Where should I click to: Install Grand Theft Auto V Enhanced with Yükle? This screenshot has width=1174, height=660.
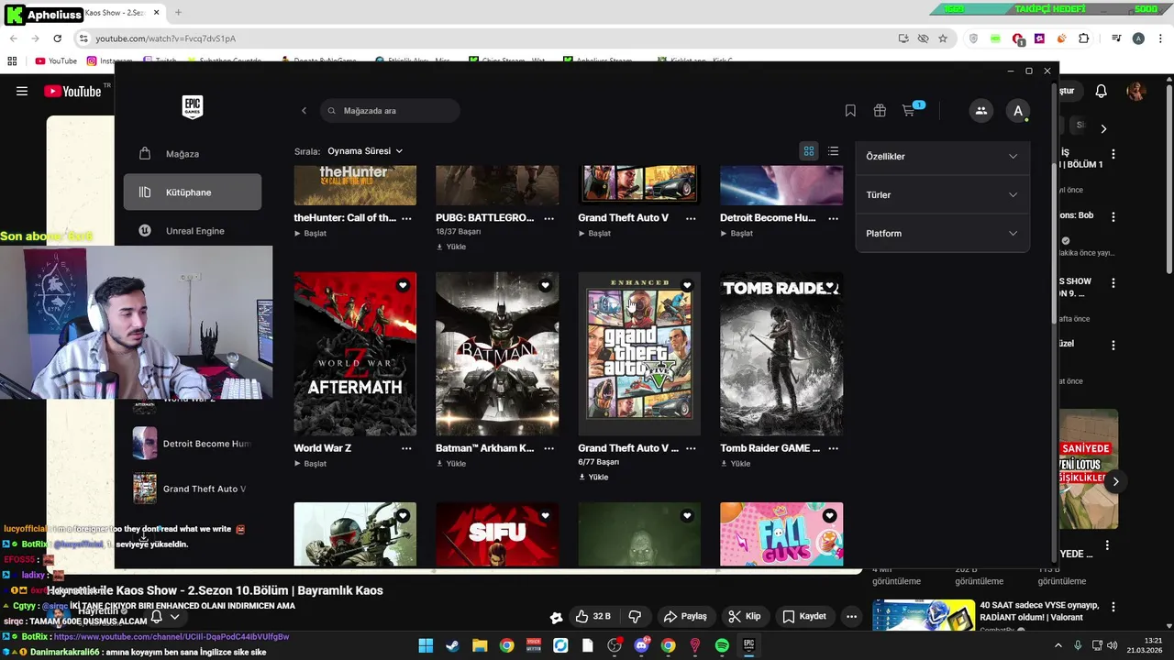[593, 478]
